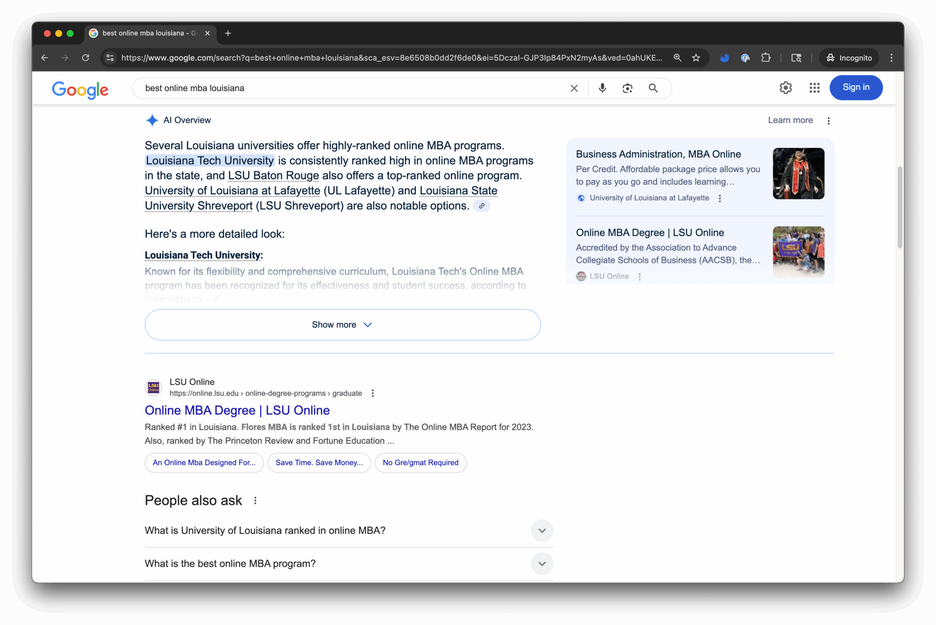This screenshot has height=625, width=936.
Task: Open the three-dot menu beside online.lsu.edu result URL
Action: point(372,393)
